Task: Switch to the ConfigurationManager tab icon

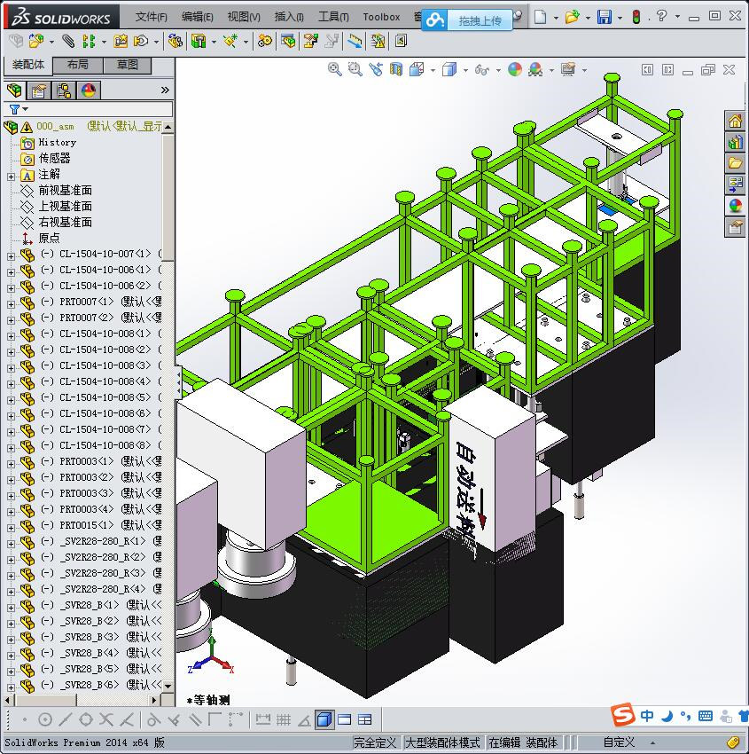Action: coord(64,90)
